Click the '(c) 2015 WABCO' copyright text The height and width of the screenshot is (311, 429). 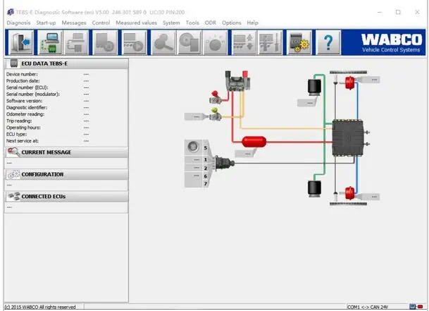tap(40, 307)
